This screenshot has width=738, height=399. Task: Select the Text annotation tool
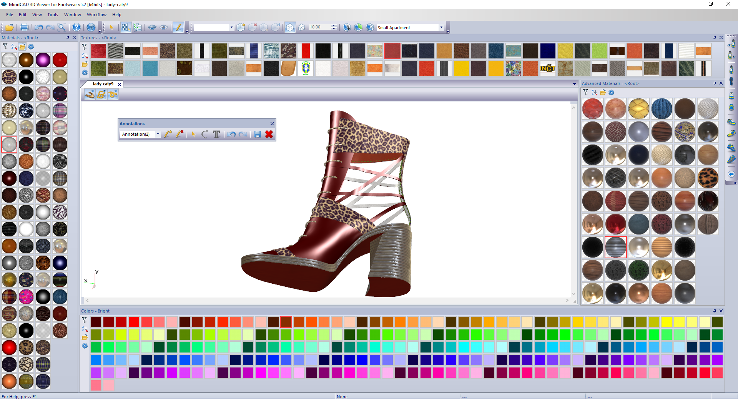[x=216, y=135]
